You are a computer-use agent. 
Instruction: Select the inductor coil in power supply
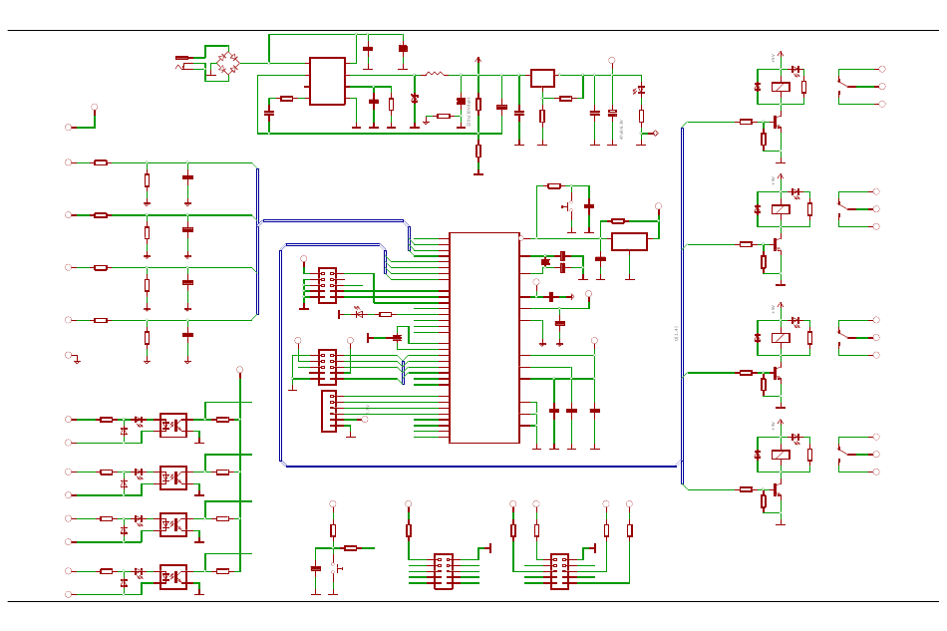coord(435,74)
